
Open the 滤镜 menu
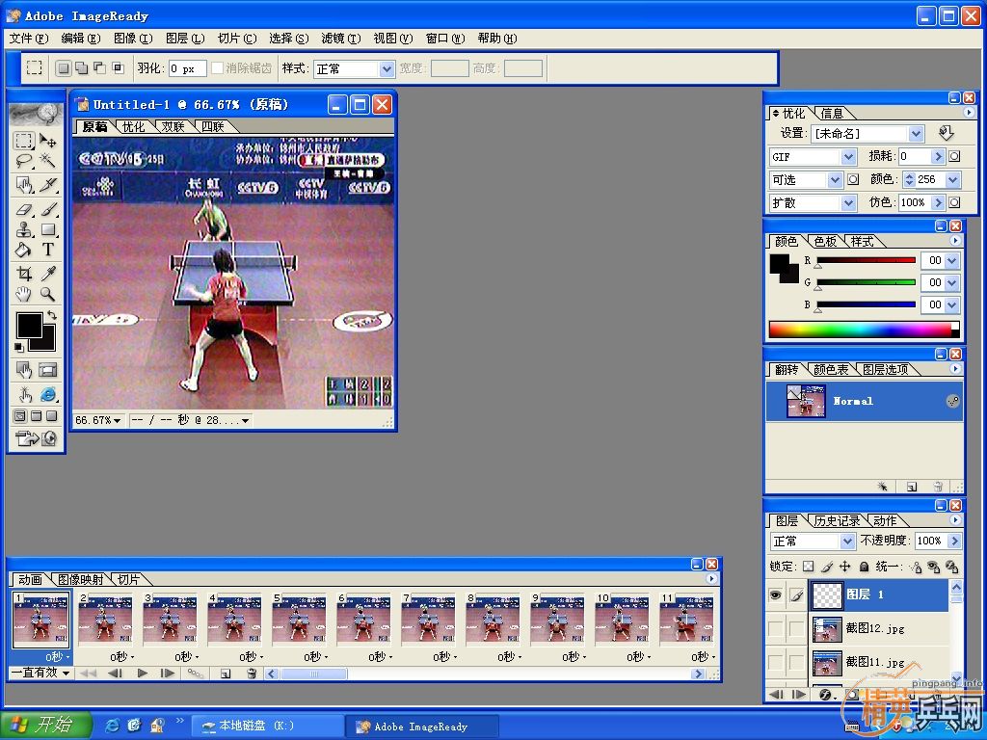click(340, 39)
